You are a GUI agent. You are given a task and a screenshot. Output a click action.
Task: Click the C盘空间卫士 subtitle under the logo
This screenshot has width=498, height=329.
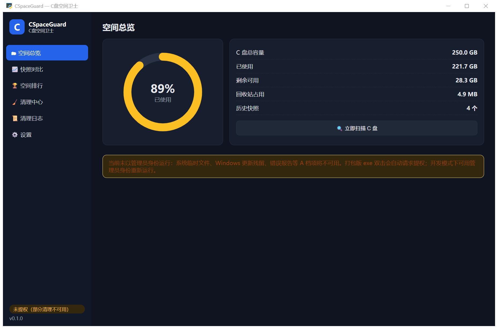coord(41,31)
